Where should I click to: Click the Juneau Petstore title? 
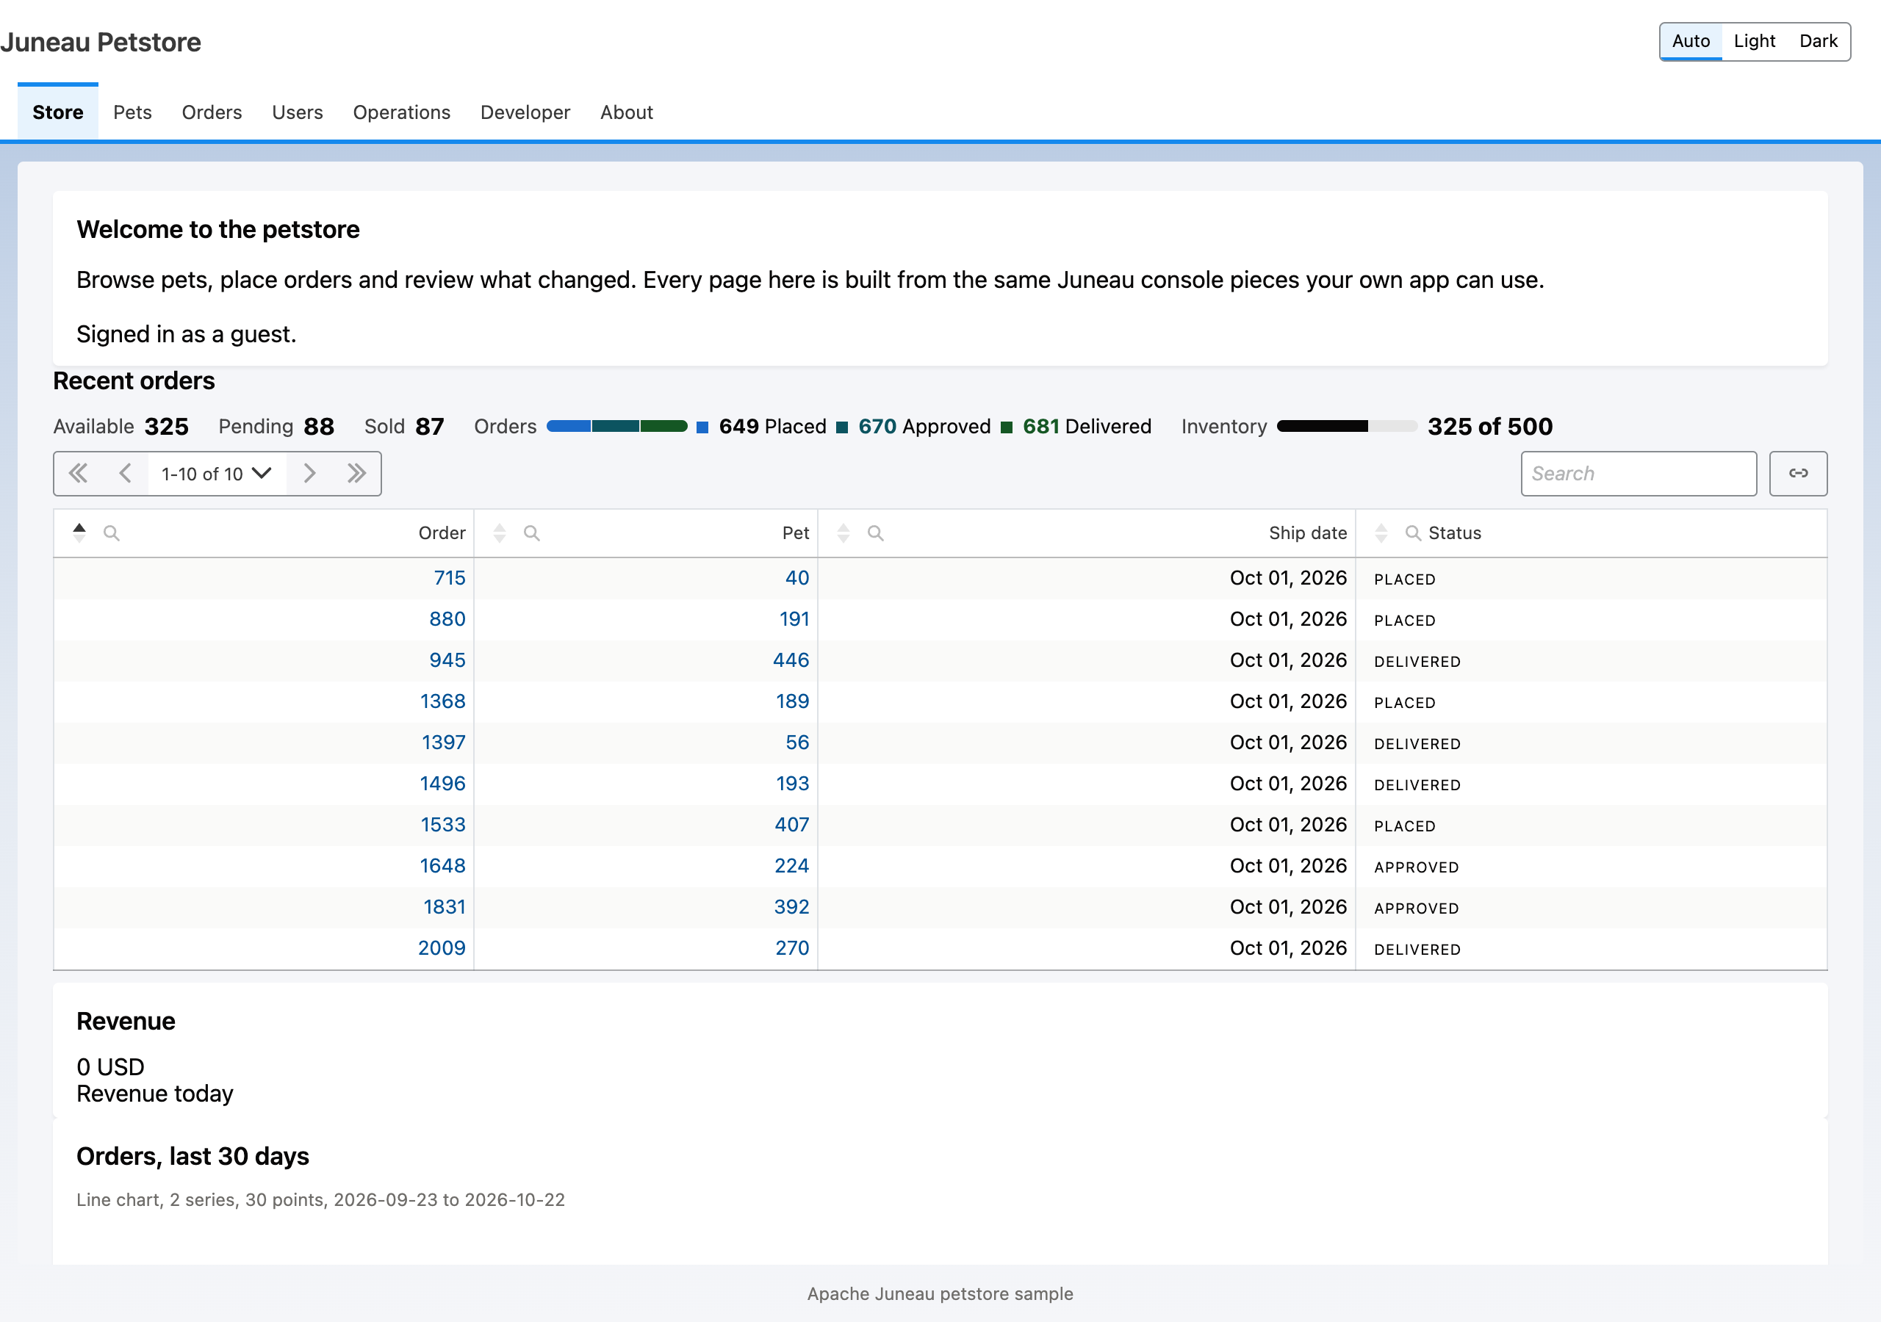point(101,42)
